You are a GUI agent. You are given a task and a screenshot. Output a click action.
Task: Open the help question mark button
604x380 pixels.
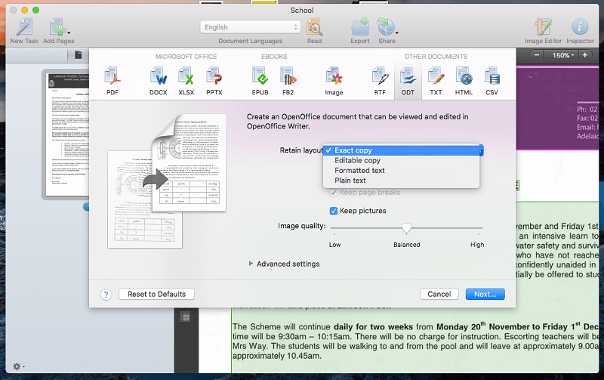tap(106, 295)
